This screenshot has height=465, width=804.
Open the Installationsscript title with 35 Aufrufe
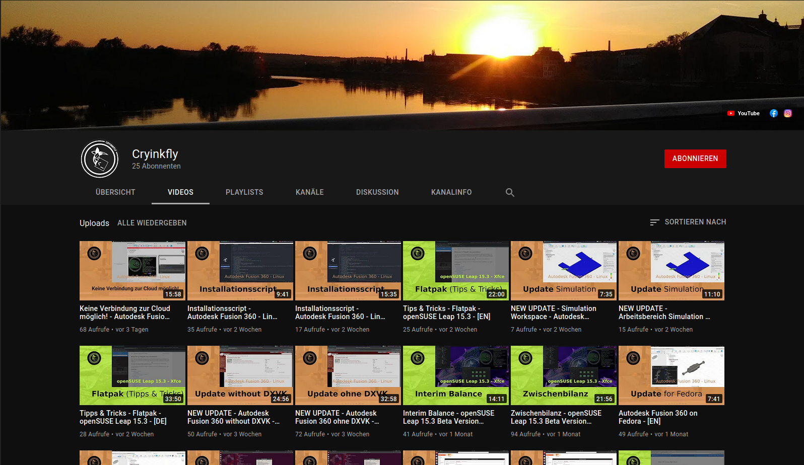[x=232, y=313]
